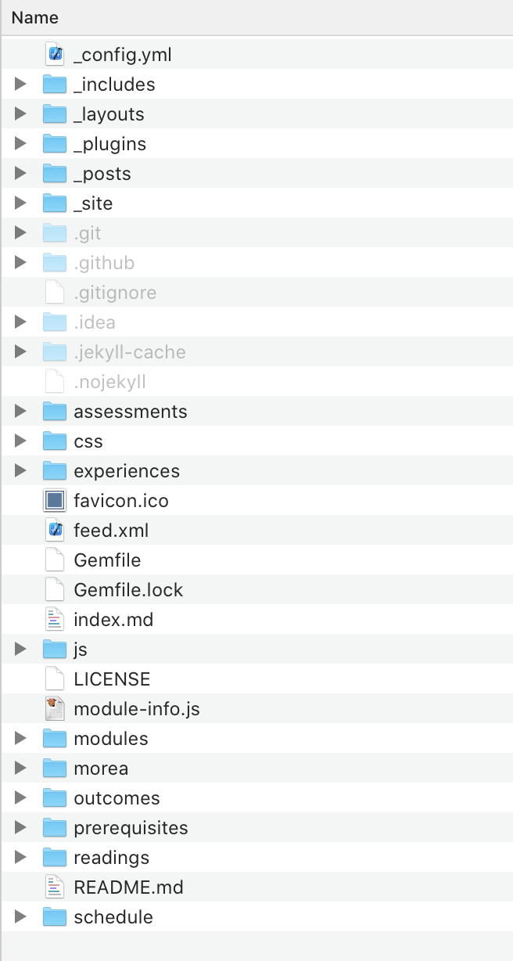513x961 pixels.
Task: Click the _posts folder icon
Action: click(54, 174)
